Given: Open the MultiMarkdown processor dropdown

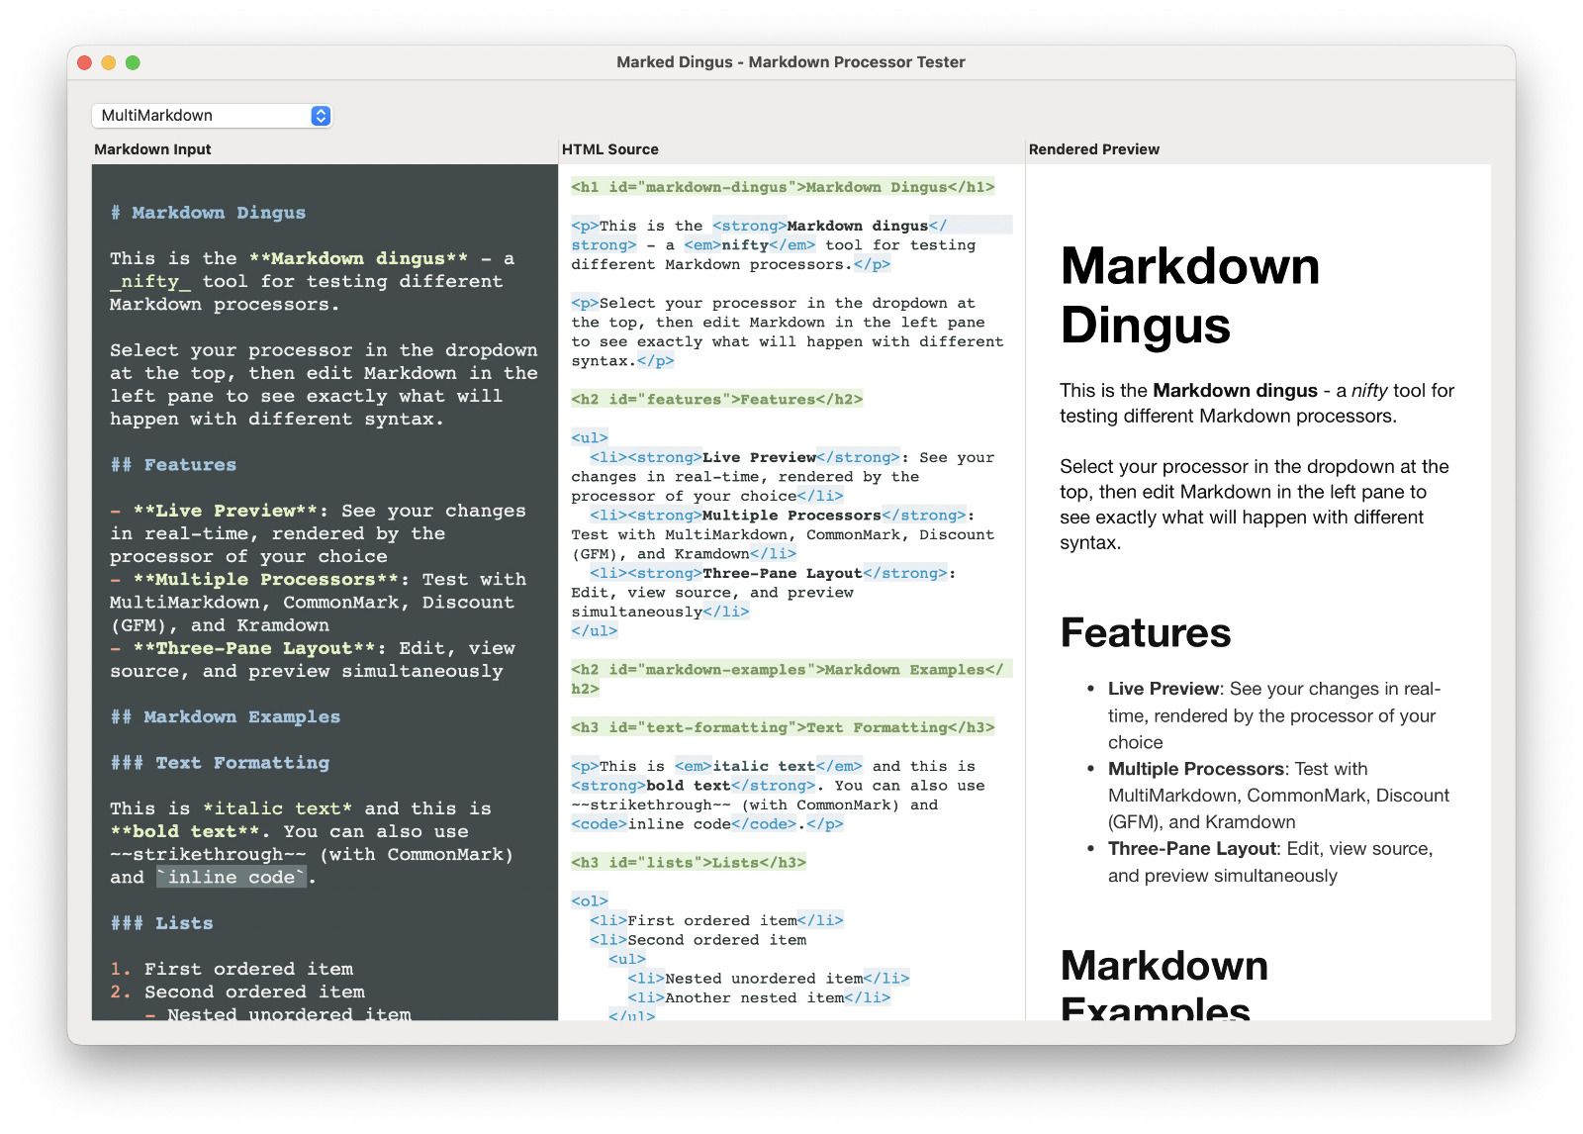Looking at the screenshot, I should point(211,116).
